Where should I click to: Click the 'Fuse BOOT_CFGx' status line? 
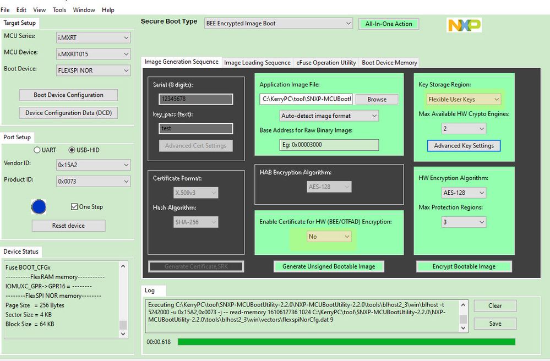click(28, 267)
